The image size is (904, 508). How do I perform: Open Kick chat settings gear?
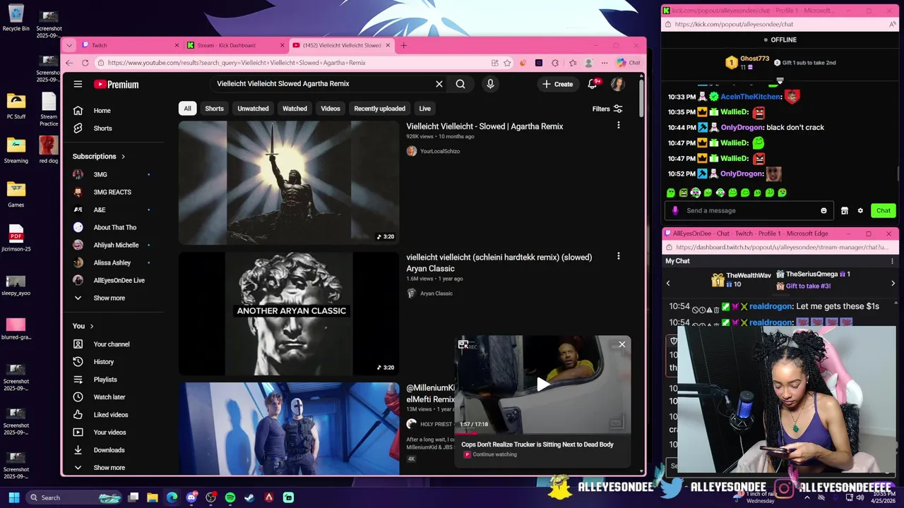coord(860,210)
